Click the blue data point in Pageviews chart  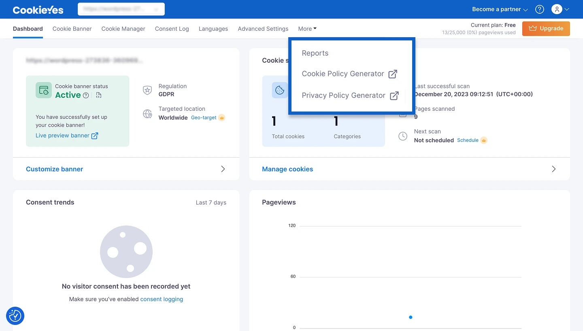pos(411,317)
